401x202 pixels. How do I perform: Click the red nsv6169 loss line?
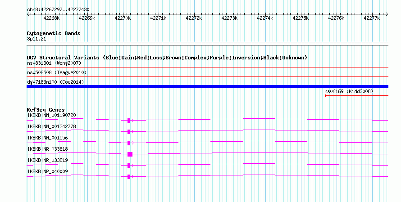(357, 96)
